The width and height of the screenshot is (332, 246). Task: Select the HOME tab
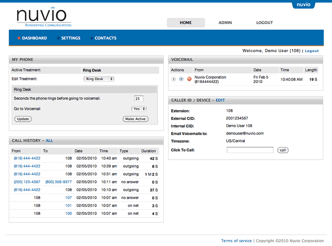[186, 23]
